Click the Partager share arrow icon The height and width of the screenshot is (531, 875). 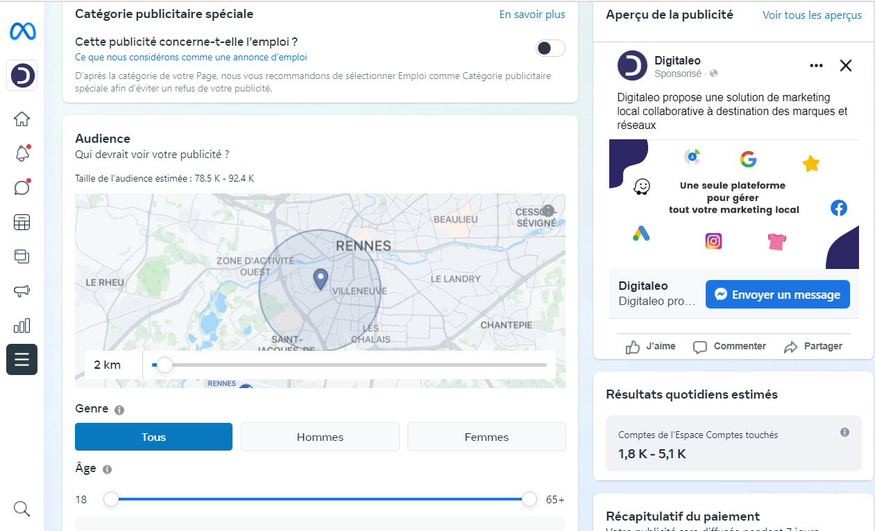[x=790, y=347]
